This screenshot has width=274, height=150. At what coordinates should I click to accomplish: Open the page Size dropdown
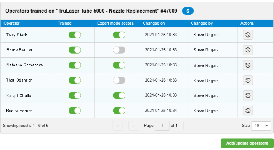pyautogui.click(x=261, y=126)
